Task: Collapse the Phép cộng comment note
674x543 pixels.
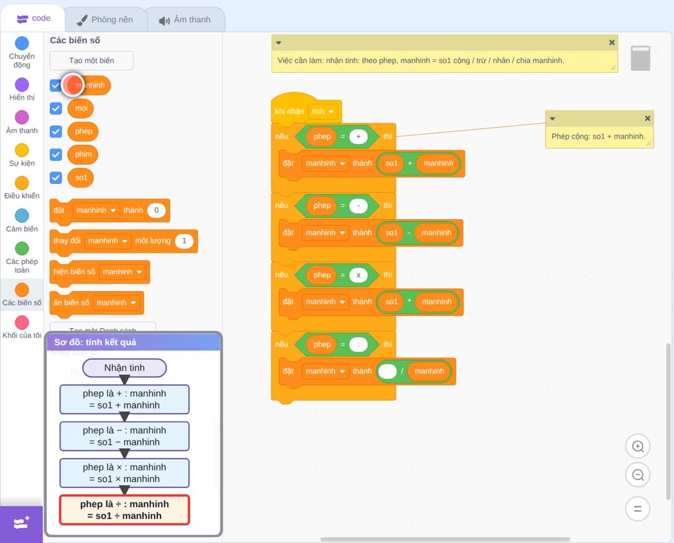Action: tap(553, 119)
